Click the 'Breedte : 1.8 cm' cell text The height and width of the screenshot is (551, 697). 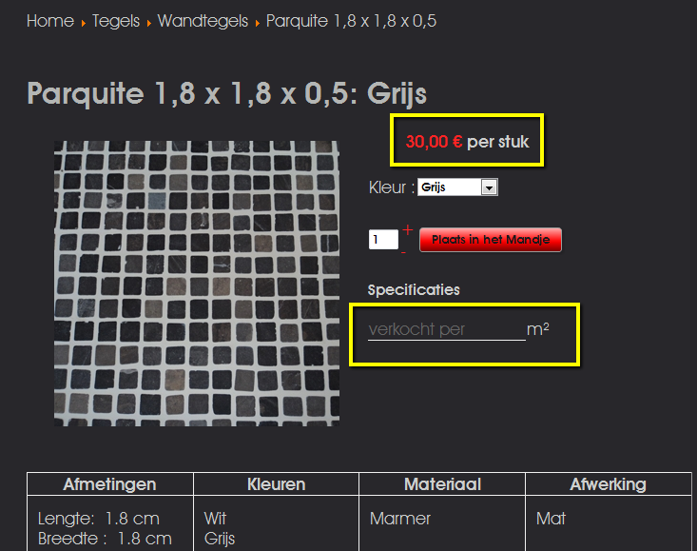(105, 539)
